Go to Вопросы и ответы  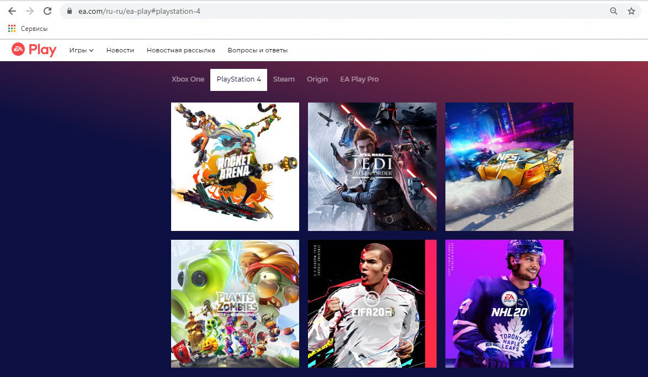257,50
